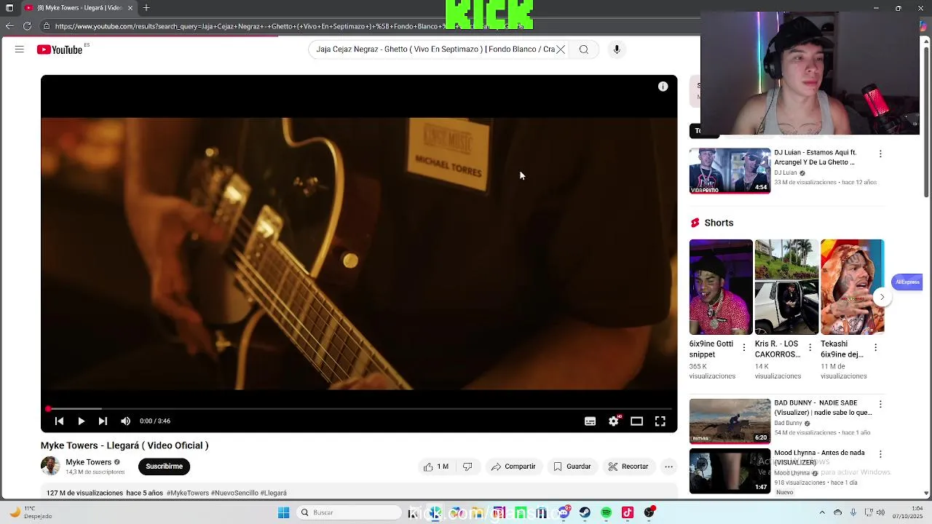Screen dimensions: 932x524
Task: Show hidden system tray icons
Action: (x=822, y=512)
